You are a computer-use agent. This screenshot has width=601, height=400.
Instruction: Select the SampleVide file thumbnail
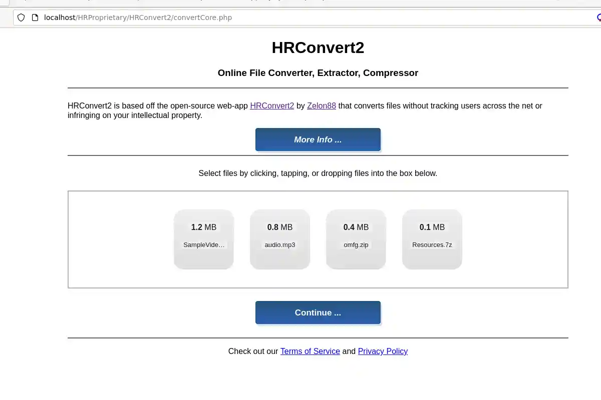tap(203, 239)
